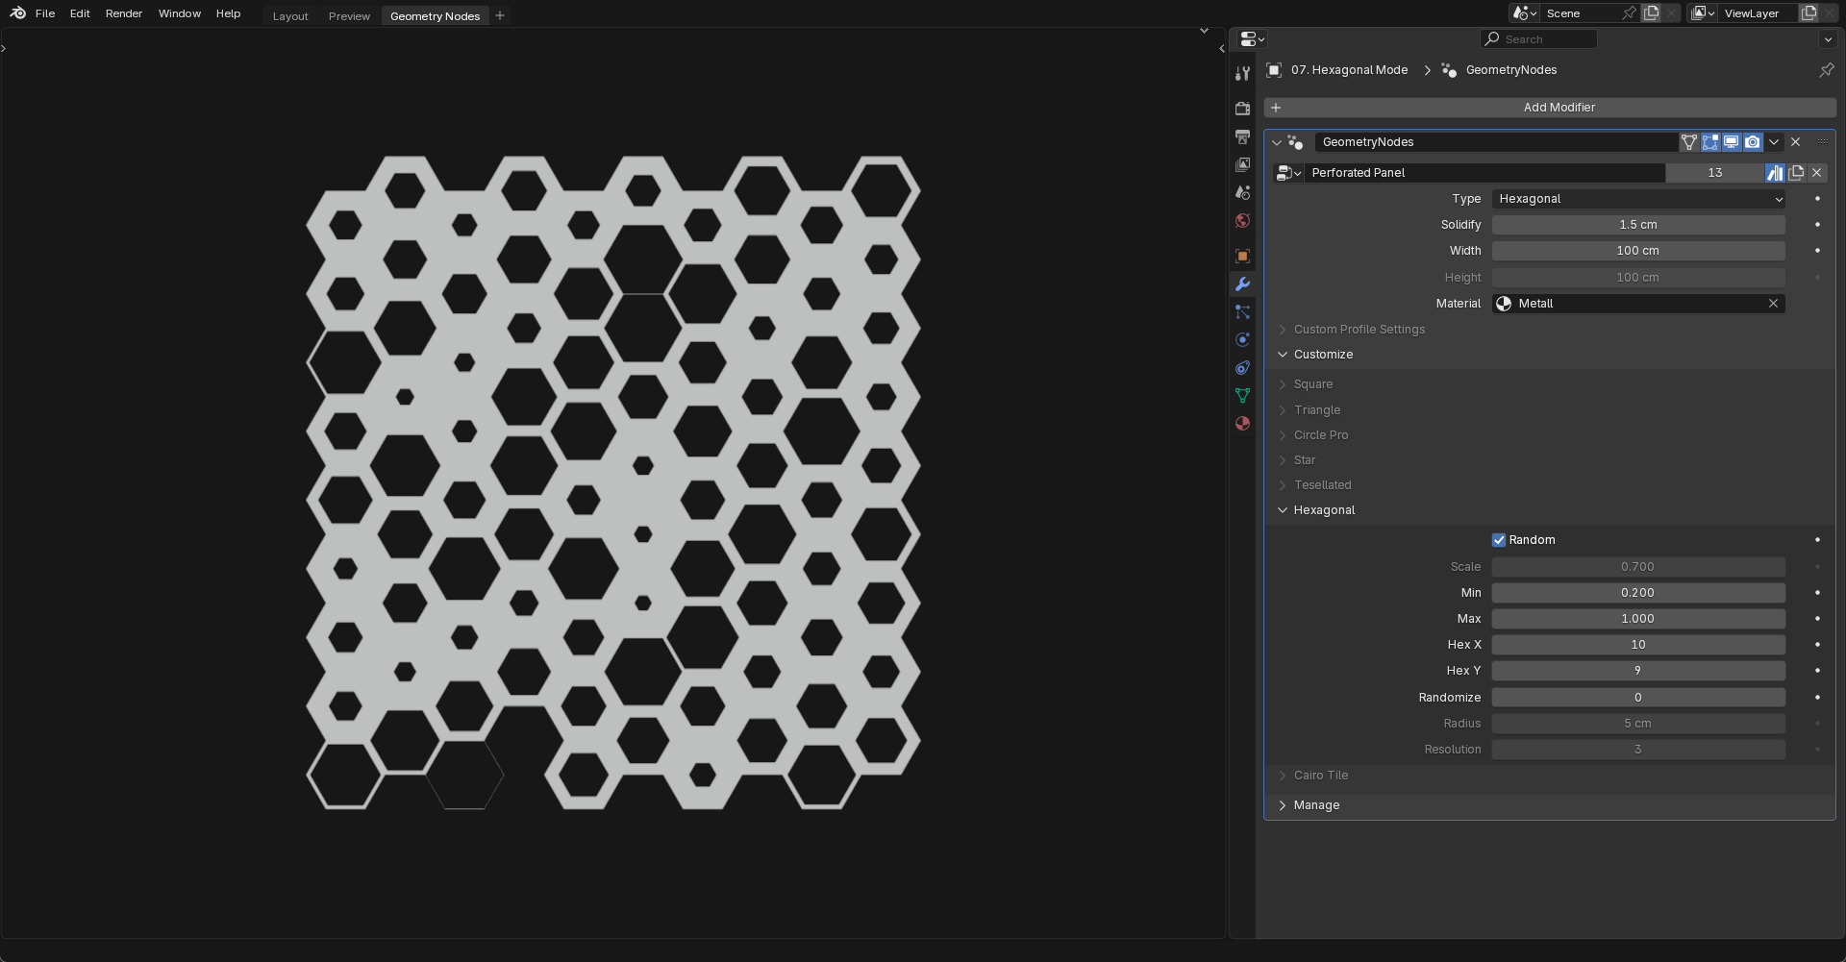Select the Modifier properties wrench icon
This screenshot has height=962, width=1846.
[x=1242, y=284]
